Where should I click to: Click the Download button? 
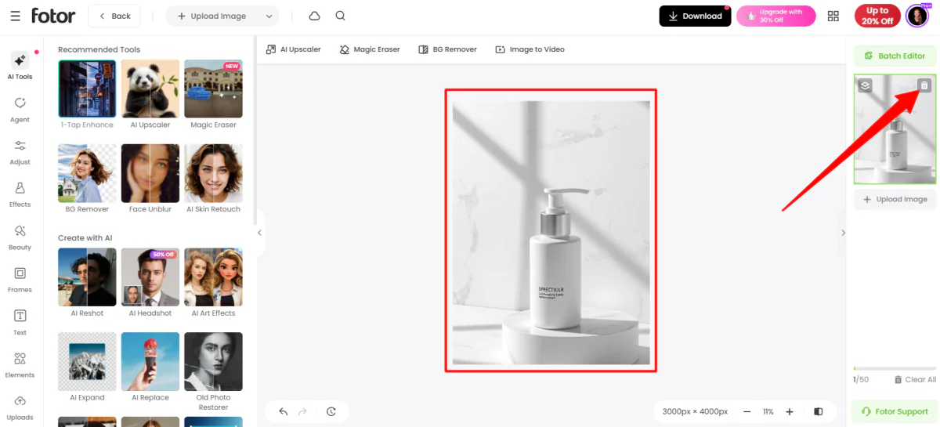695,16
